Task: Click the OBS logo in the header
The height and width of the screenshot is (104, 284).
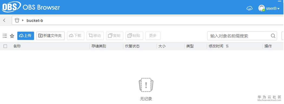Action: 11,7
